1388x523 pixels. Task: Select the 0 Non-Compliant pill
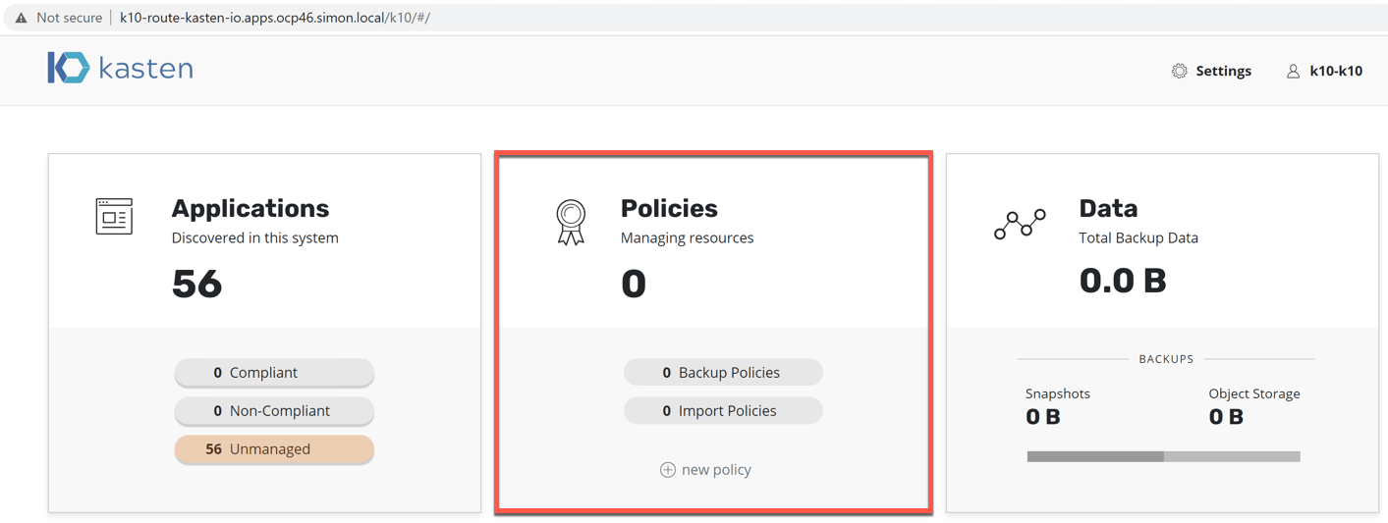coord(274,411)
